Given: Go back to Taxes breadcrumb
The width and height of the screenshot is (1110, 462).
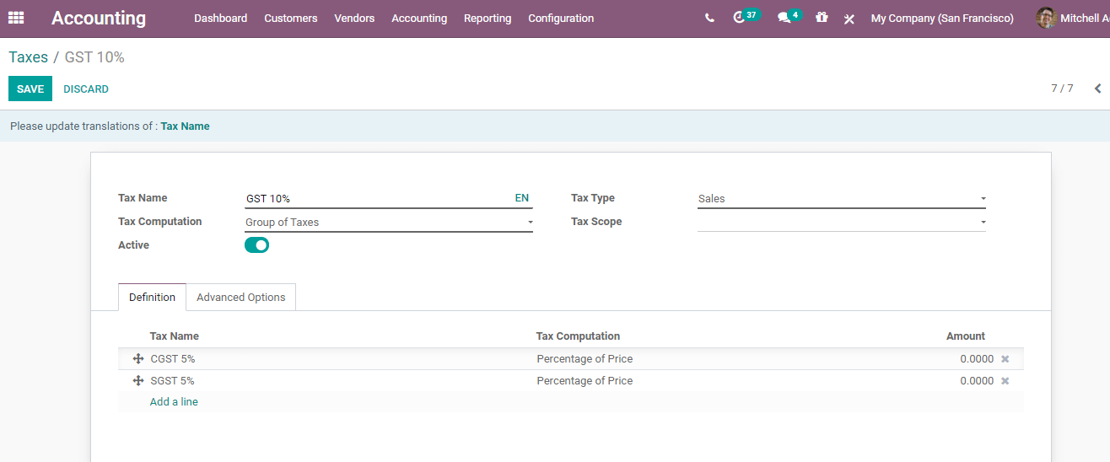Looking at the screenshot, I should [x=29, y=57].
